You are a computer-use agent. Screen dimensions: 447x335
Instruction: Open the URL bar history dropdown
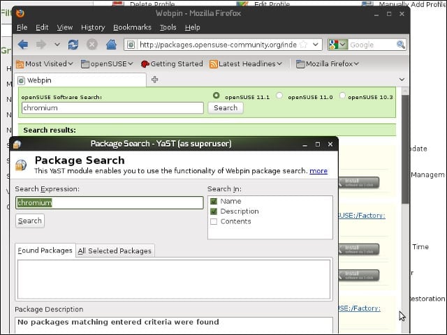point(316,45)
